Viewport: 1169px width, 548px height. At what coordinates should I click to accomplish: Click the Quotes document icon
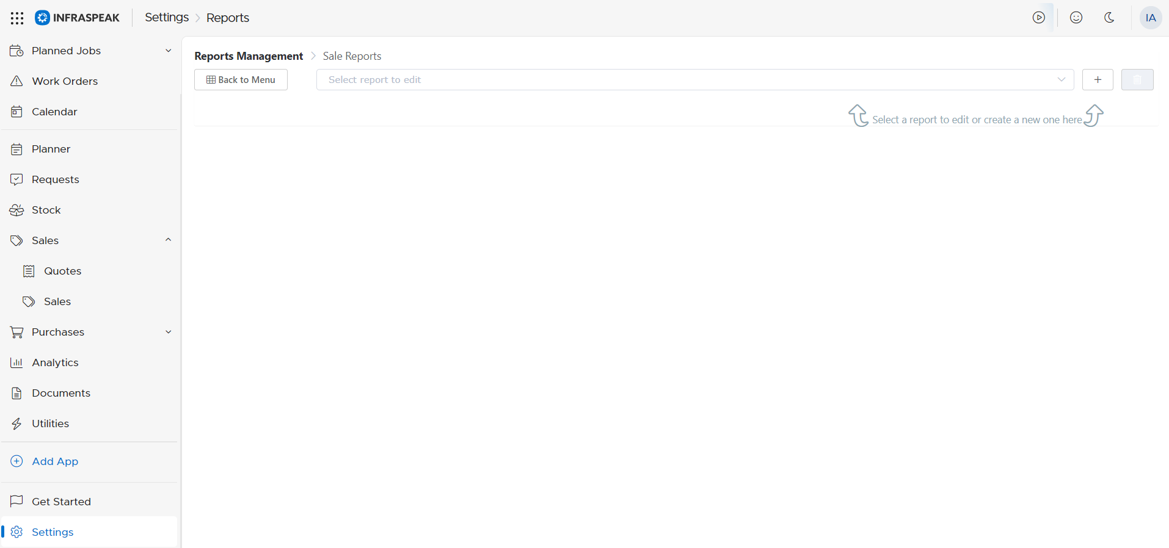(x=29, y=271)
